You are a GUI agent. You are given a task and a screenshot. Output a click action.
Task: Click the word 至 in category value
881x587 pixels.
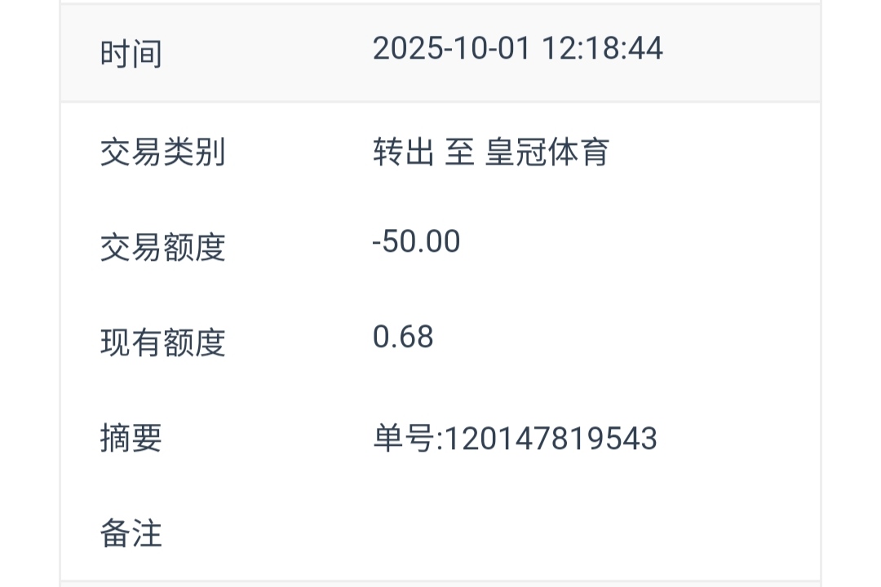pyautogui.click(x=459, y=152)
